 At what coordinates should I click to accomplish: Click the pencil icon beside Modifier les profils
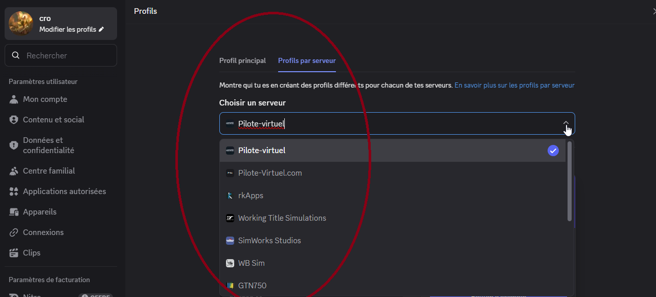click(101, 30)
